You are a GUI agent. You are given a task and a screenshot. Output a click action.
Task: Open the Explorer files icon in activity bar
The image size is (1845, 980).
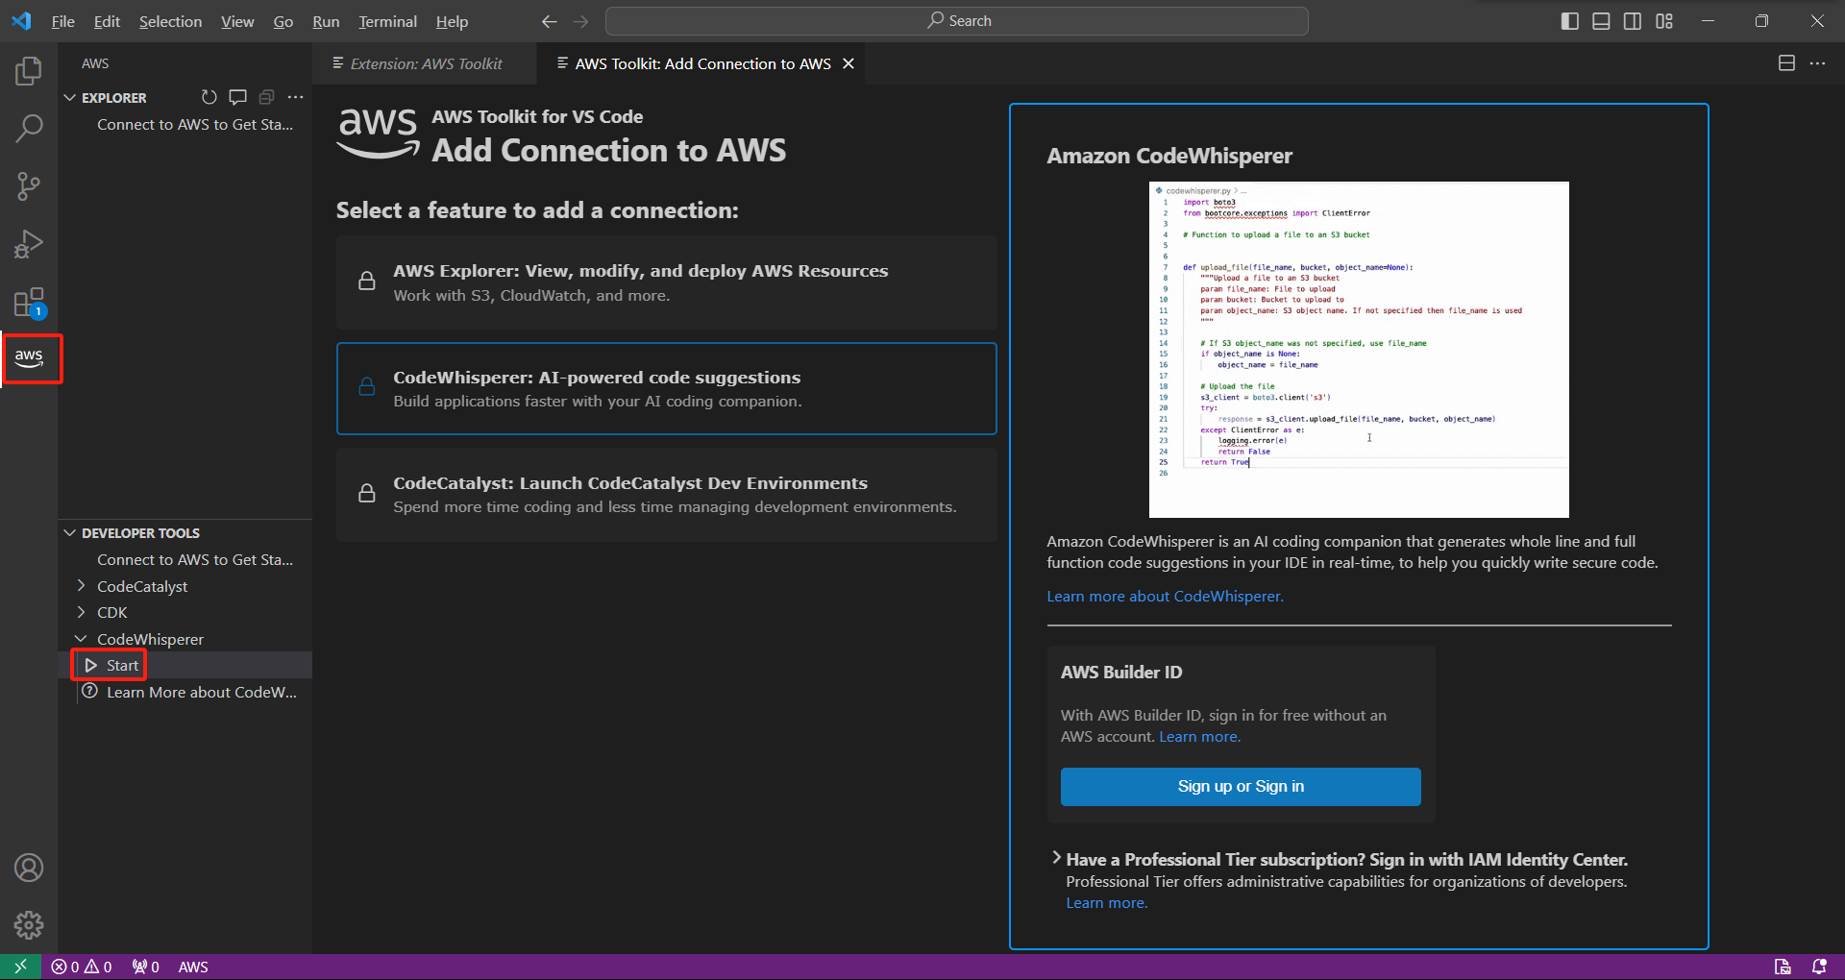(x=29, y=70)
